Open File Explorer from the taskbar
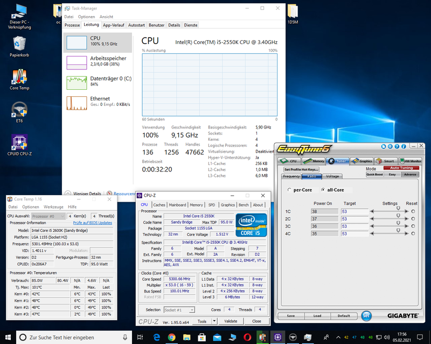The image size is (431, 344). pyautogui.click(x=187, y=337)
